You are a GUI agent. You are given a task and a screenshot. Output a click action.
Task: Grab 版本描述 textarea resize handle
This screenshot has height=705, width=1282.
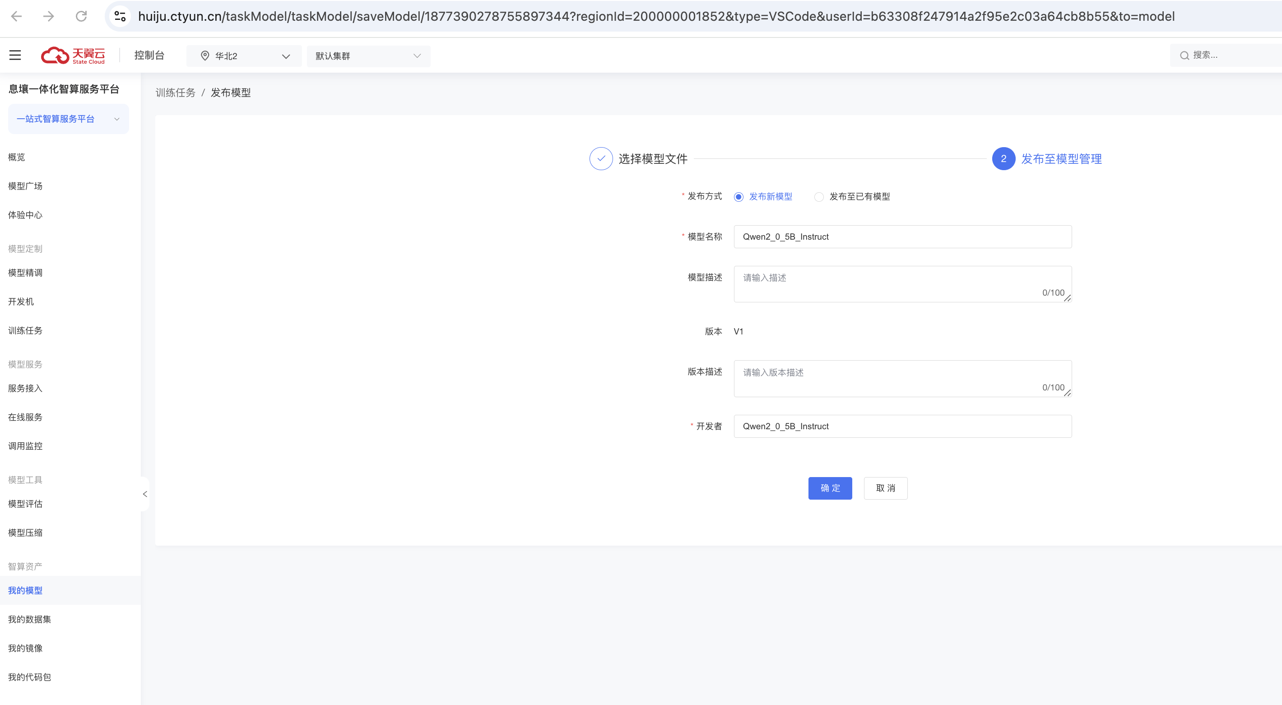pos(1068,393)
